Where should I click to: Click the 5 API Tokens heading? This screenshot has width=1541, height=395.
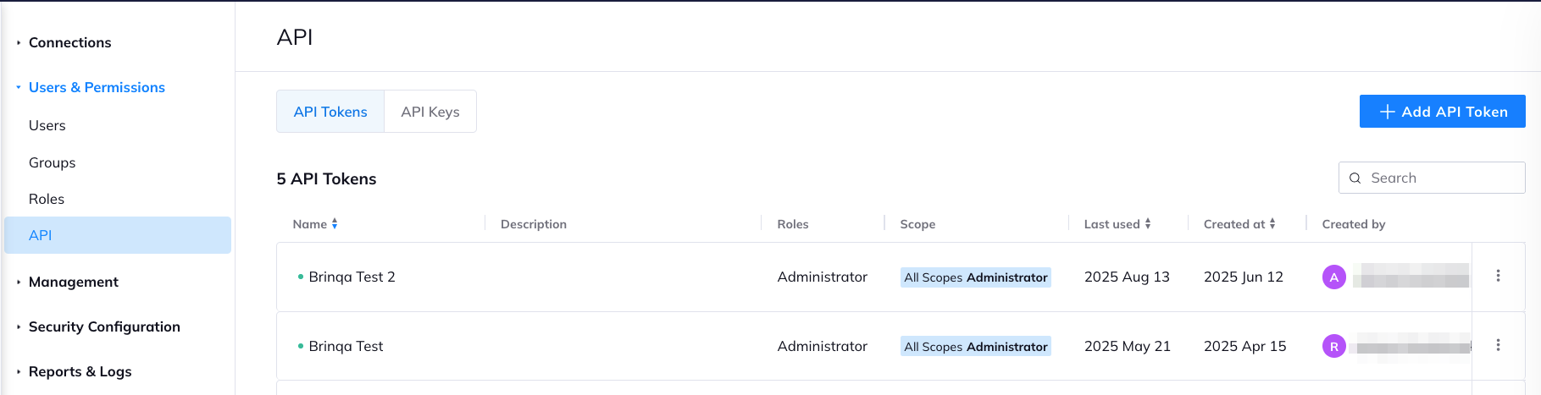[x=326, y=178]
